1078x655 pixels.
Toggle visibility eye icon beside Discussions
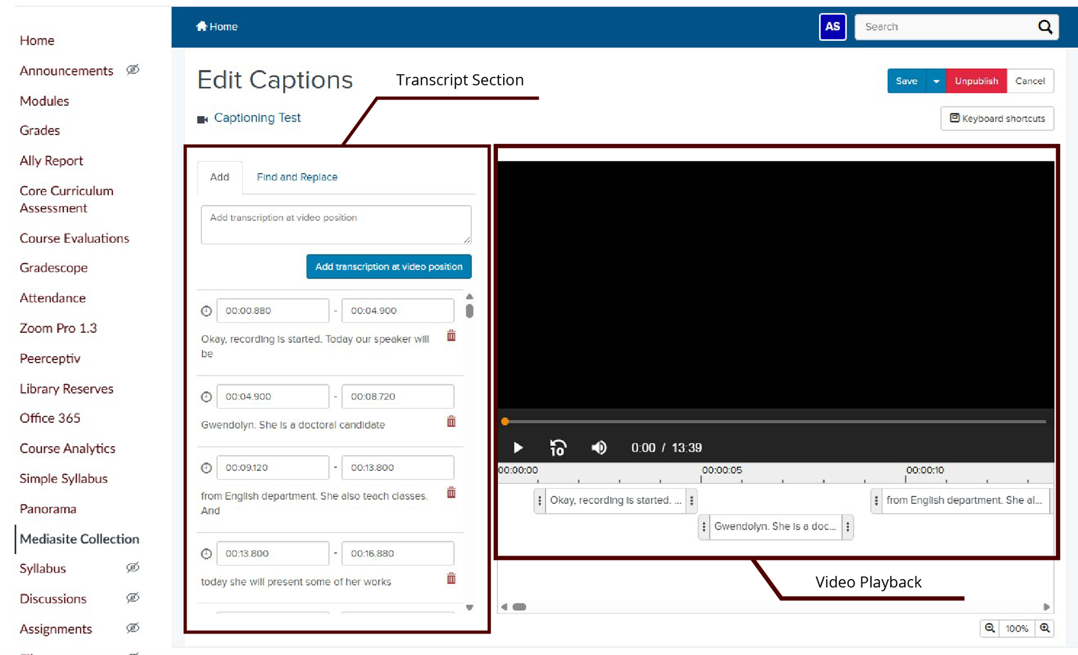[132, 598]
